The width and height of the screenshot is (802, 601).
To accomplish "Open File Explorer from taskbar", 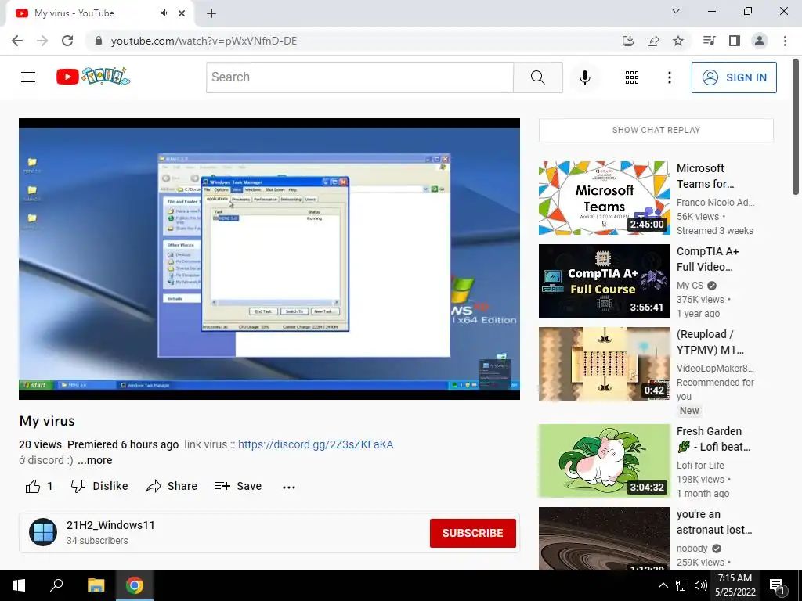I will pos(96,585).
